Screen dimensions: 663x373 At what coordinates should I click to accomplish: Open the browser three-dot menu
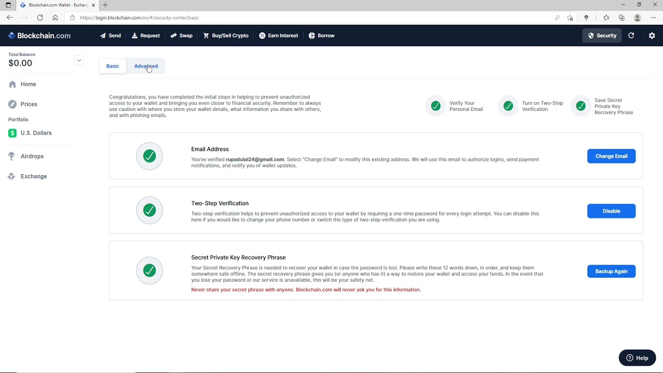[x=653, y=18]
